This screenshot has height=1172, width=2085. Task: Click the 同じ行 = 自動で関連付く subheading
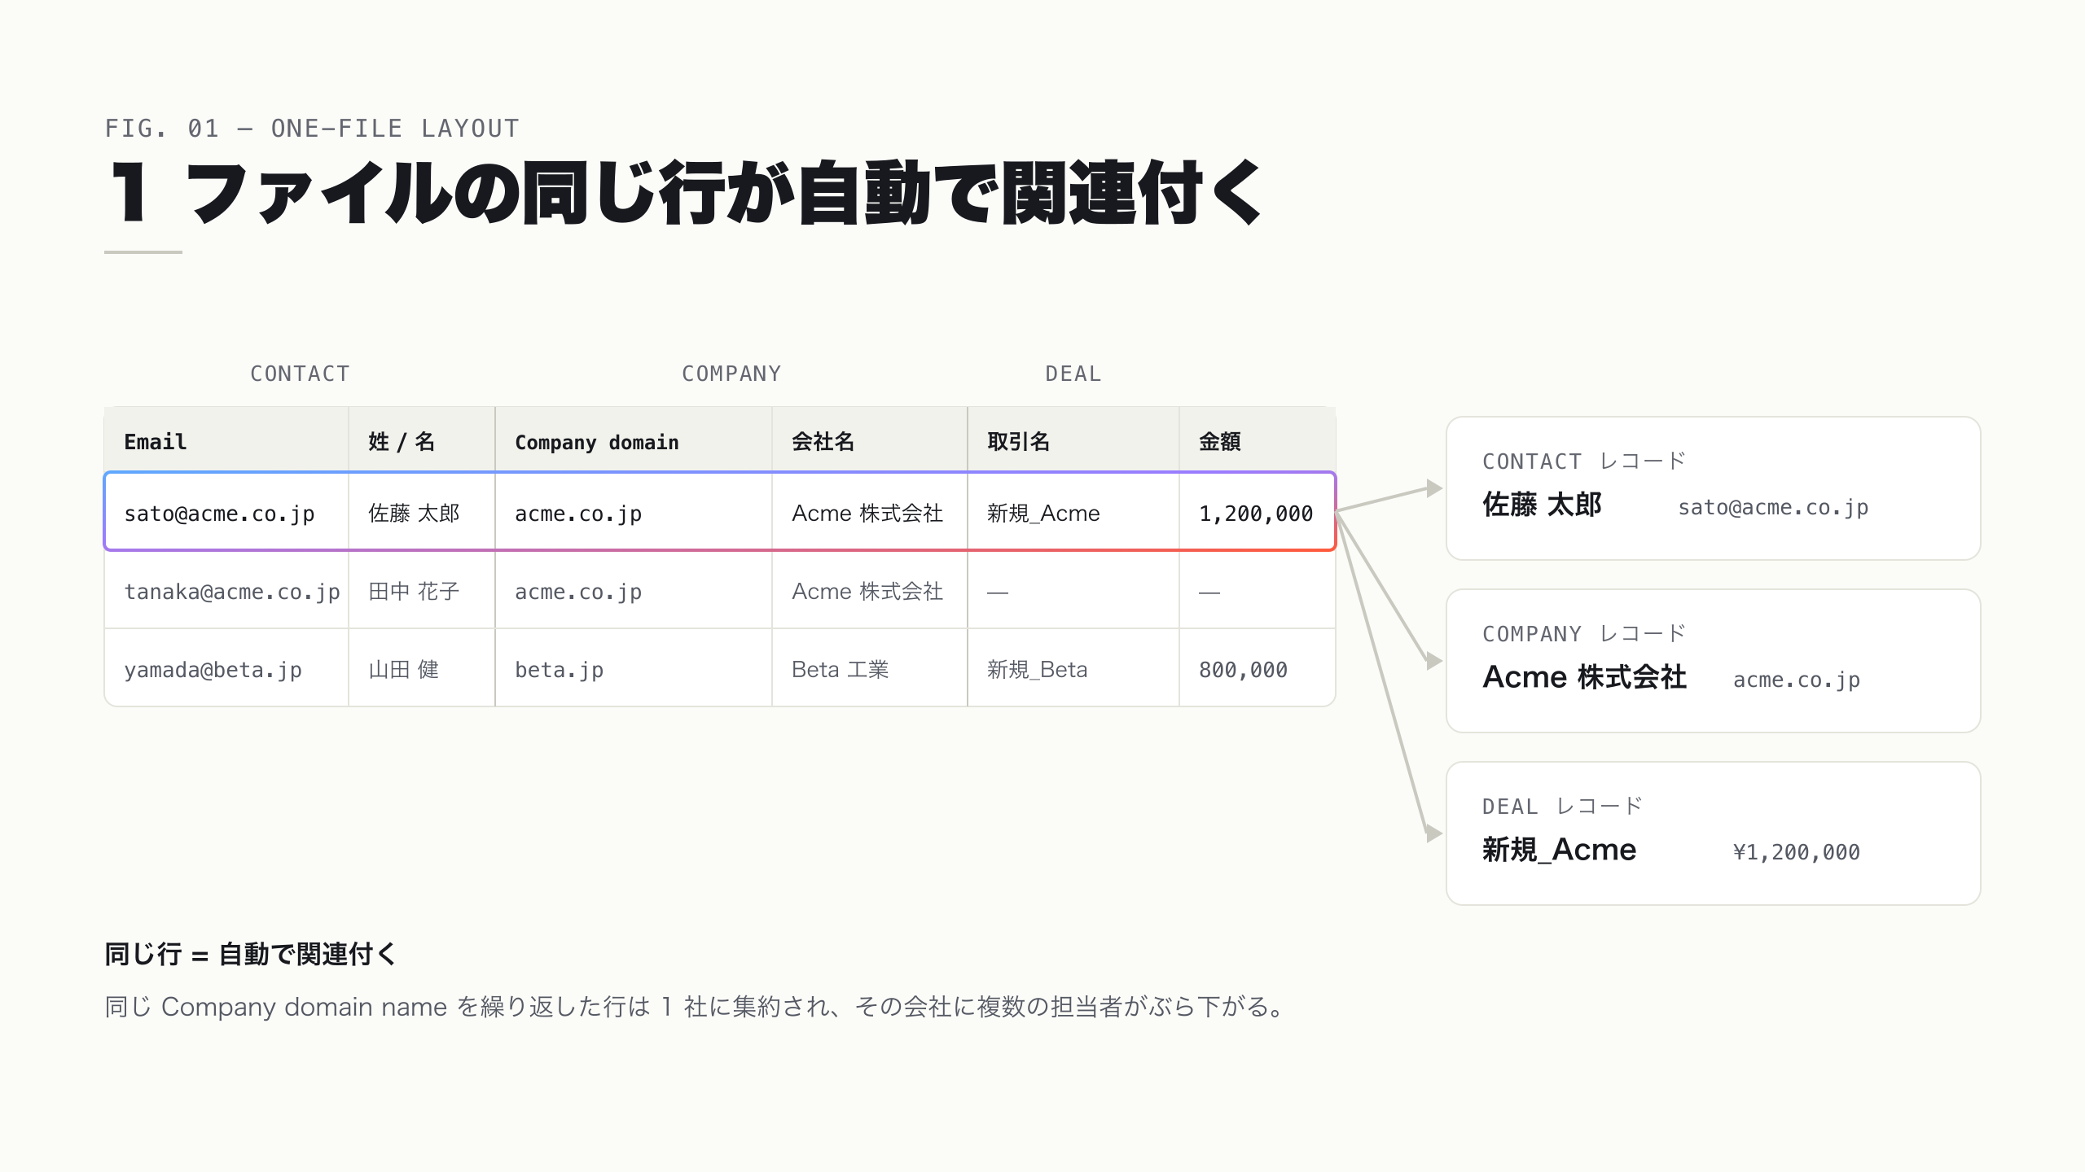click(x=251, y=954)
